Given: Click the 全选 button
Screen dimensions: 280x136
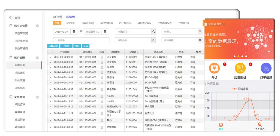Looking at the screenshot, I should pos(77,46).
